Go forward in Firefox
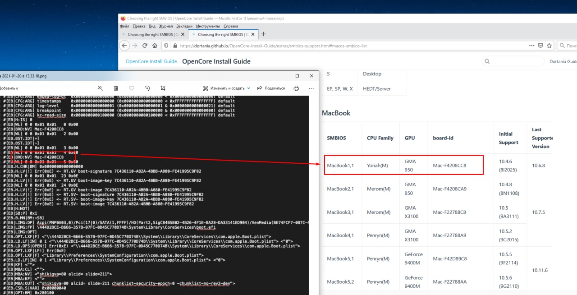This screenshot has height=295, width=577. coord(135,46)
